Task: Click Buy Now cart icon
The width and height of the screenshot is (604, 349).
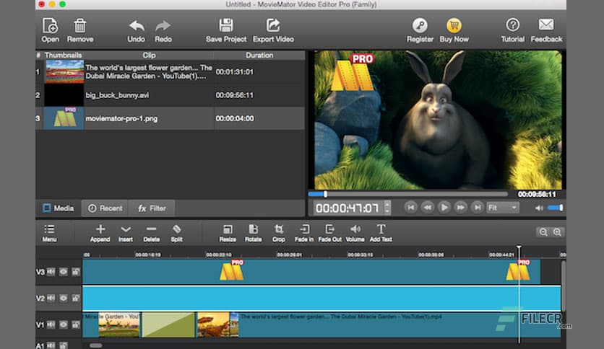Action: 454,30
